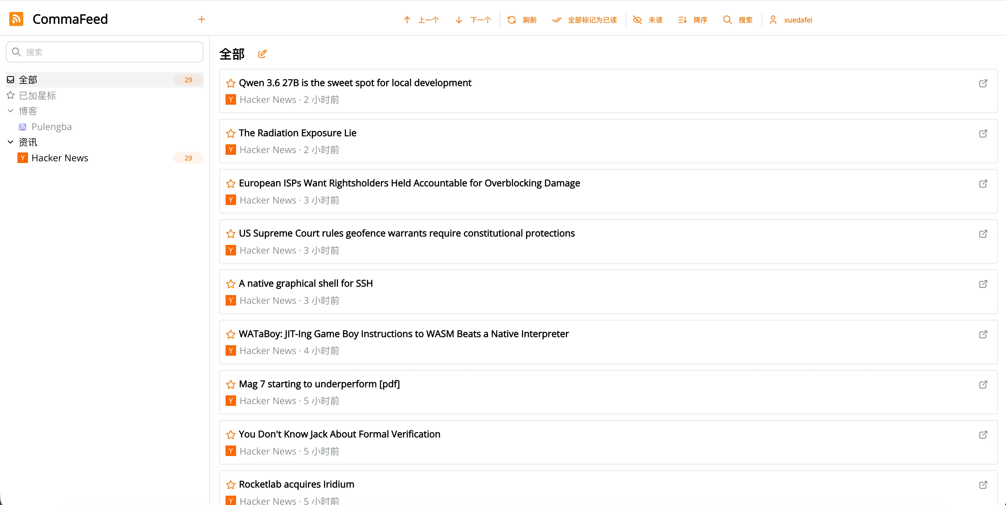Click the plus icon to add subscription
The width and height of the screenshot is (1006, 505).
[201, 19]
